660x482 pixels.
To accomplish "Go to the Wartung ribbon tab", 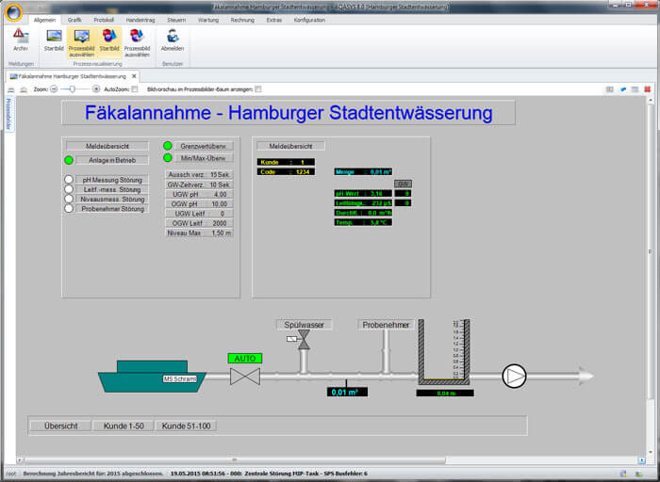I will (208, 20).
